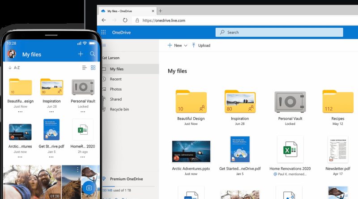Click the Kat Larson account name

click(x=111, y=58)
